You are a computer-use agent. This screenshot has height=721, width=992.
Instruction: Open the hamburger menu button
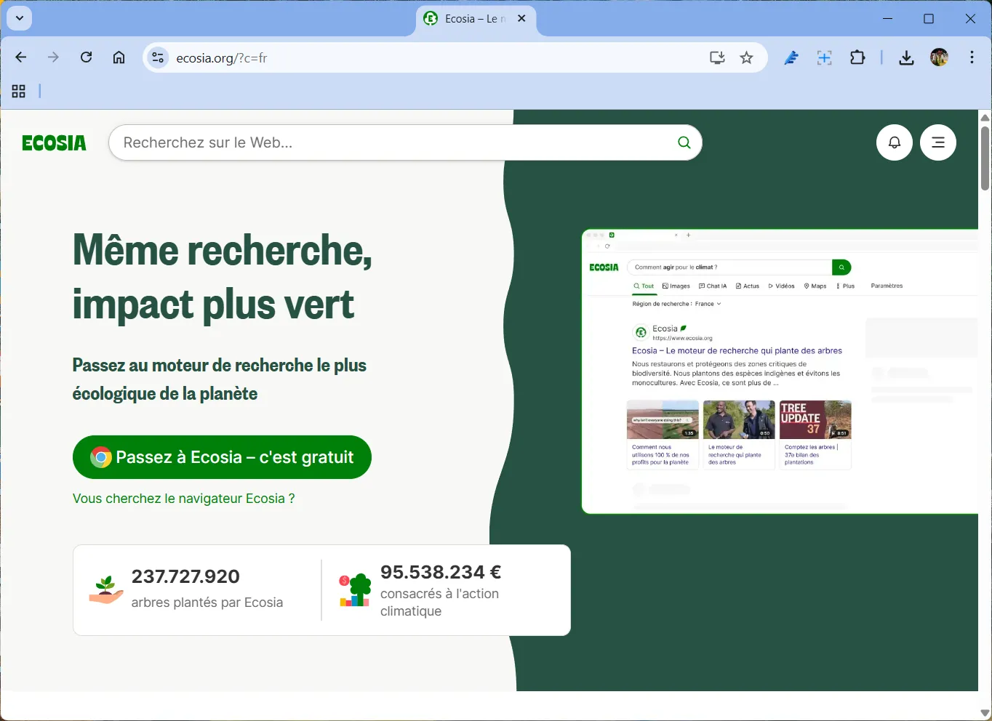938,142
